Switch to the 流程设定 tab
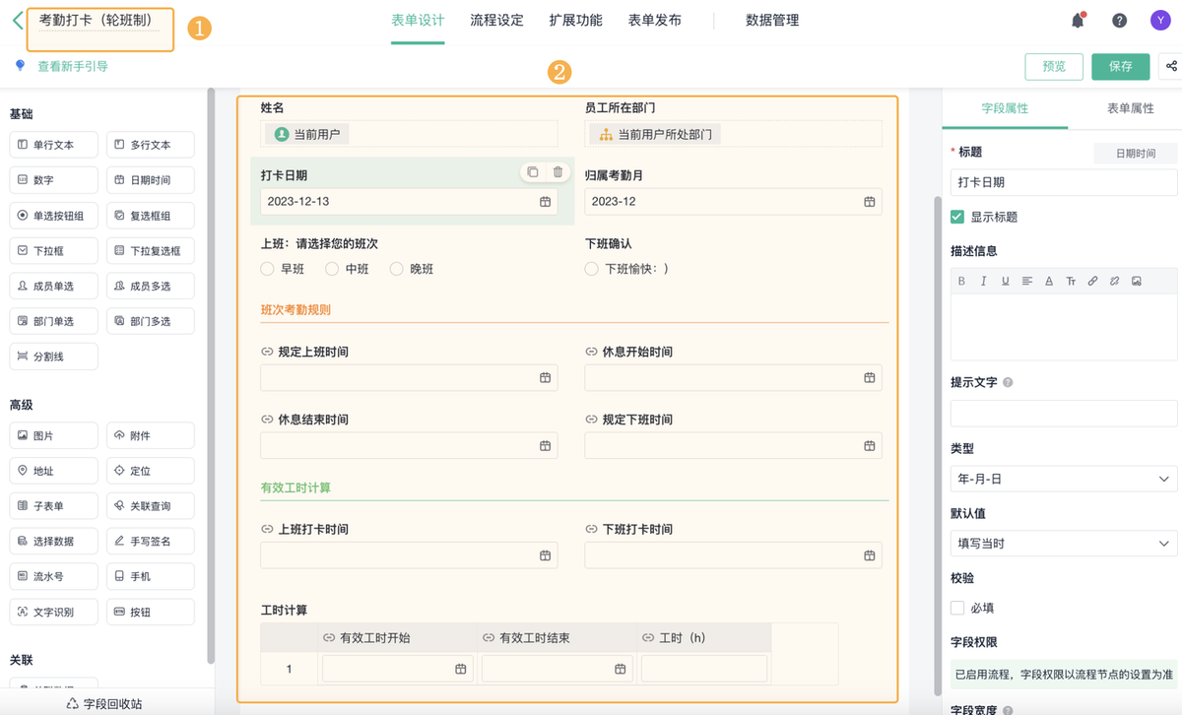This screenshot has height=715, width=1182. point(496,21)
